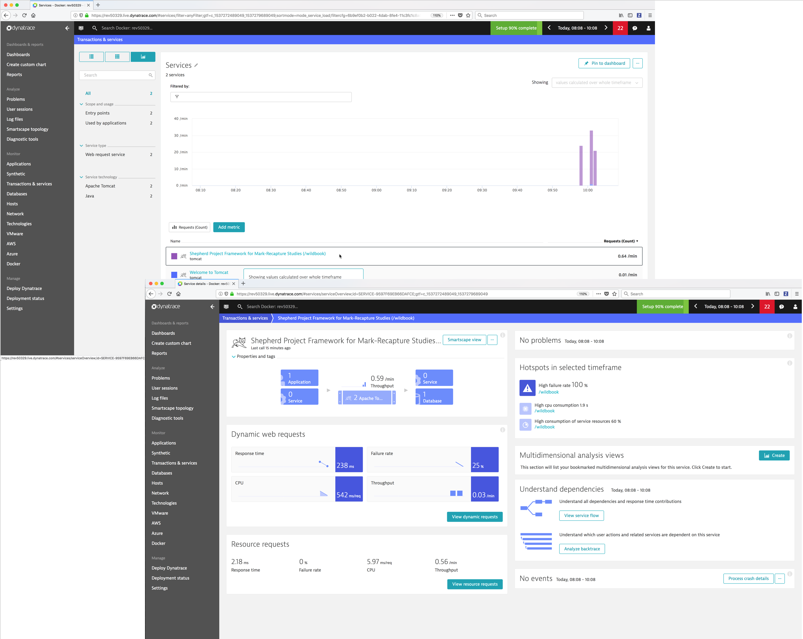Open the more options menu beside Pin to dashboard

pos(638,63)
